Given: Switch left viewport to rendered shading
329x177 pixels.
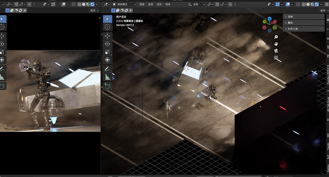Looking at the screenshot, I should pyautogui.click(x=92, y=4).
